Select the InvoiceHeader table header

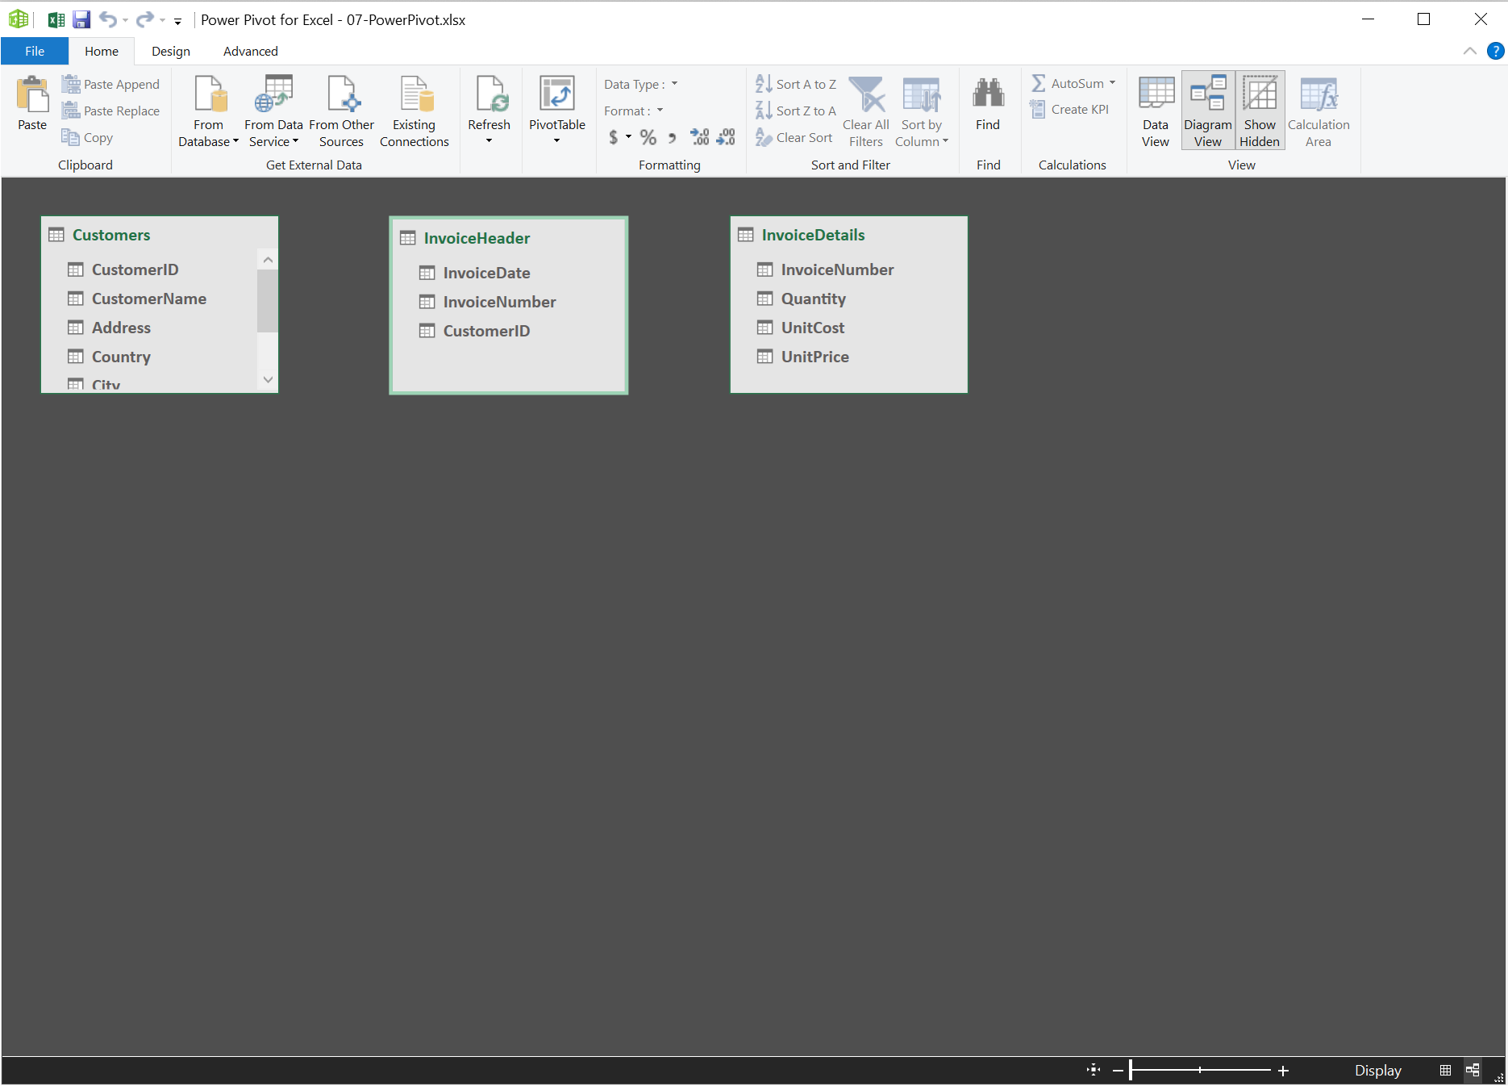click(509, 238)
